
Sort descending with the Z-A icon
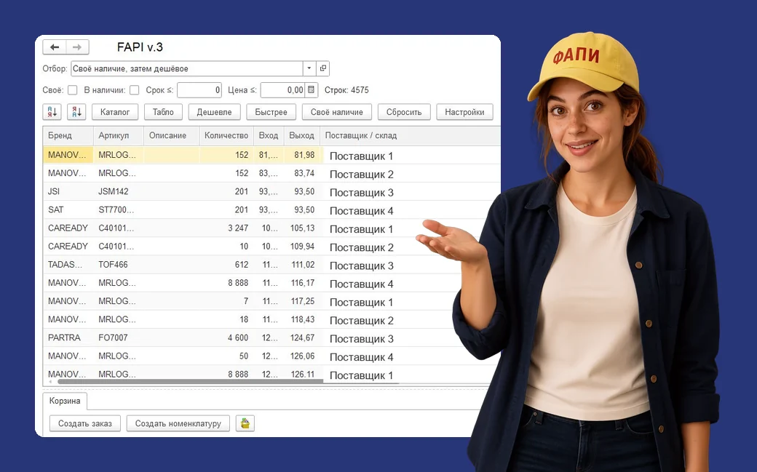76,112
